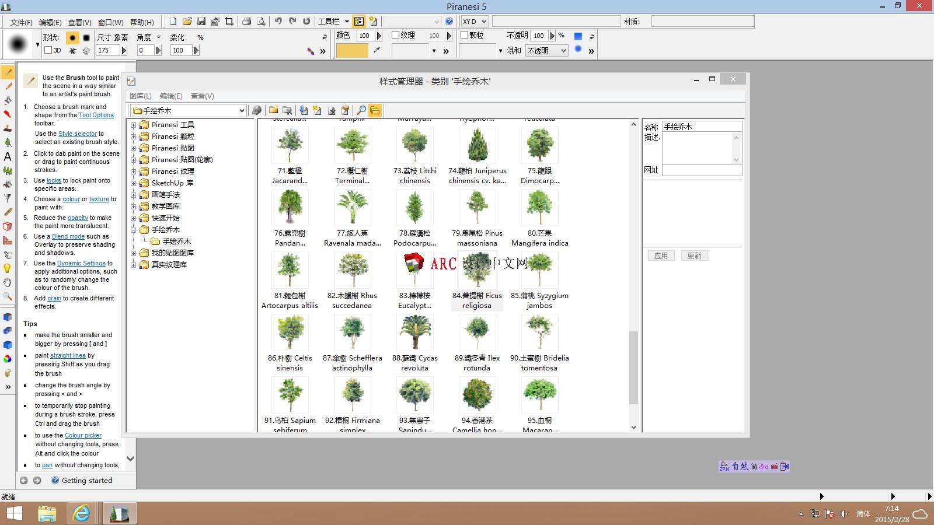The width and height of the screenshot is (934, 525).
Task: Click the eyedropper next to the colour swatch
Action: (377, 50)
